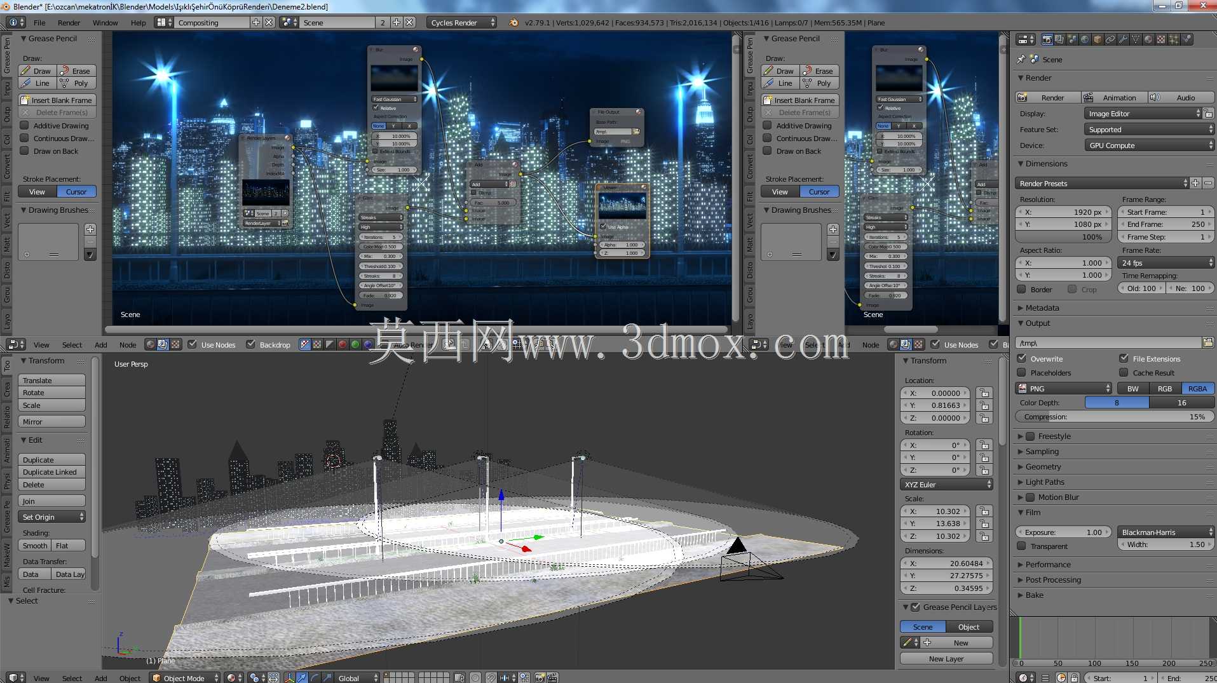1217x683 pixels.
Task: Open the Physics properties tab icon
Action: coord(1186,39)
